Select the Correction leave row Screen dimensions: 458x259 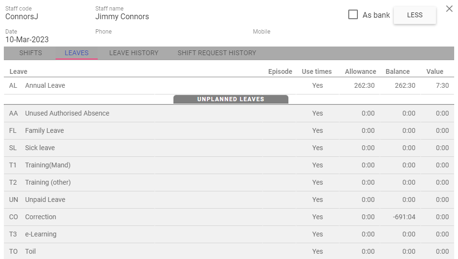pyautogui.click(x=41, y=217)
